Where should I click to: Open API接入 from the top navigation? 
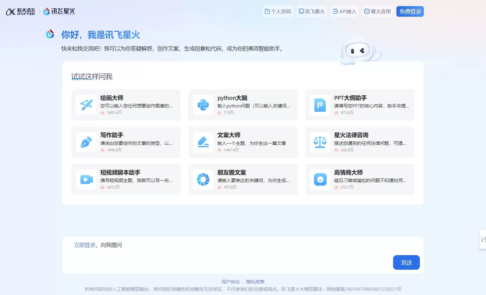coord(344,12)
